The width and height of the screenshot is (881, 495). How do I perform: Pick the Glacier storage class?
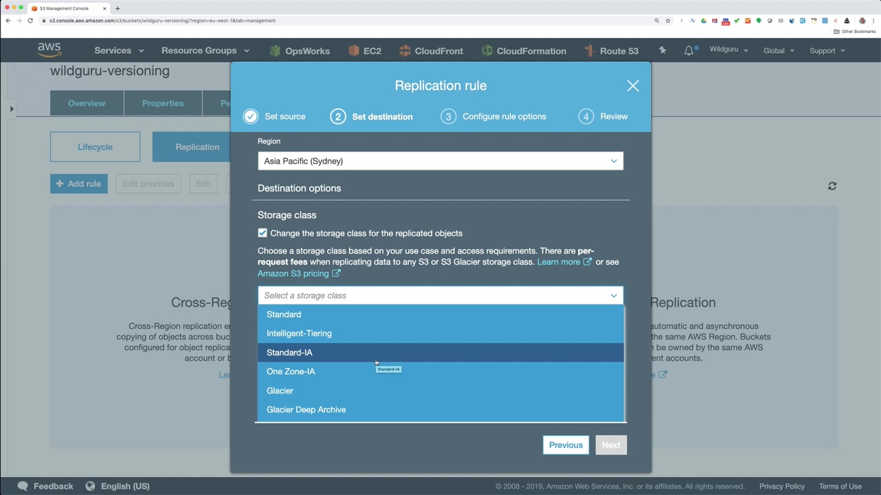point(440,390)
